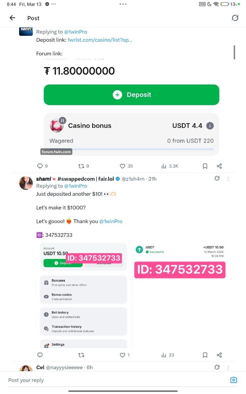Tap the Post your reply field
Viewport: 246px width, 394px height.
click(116, 380)
